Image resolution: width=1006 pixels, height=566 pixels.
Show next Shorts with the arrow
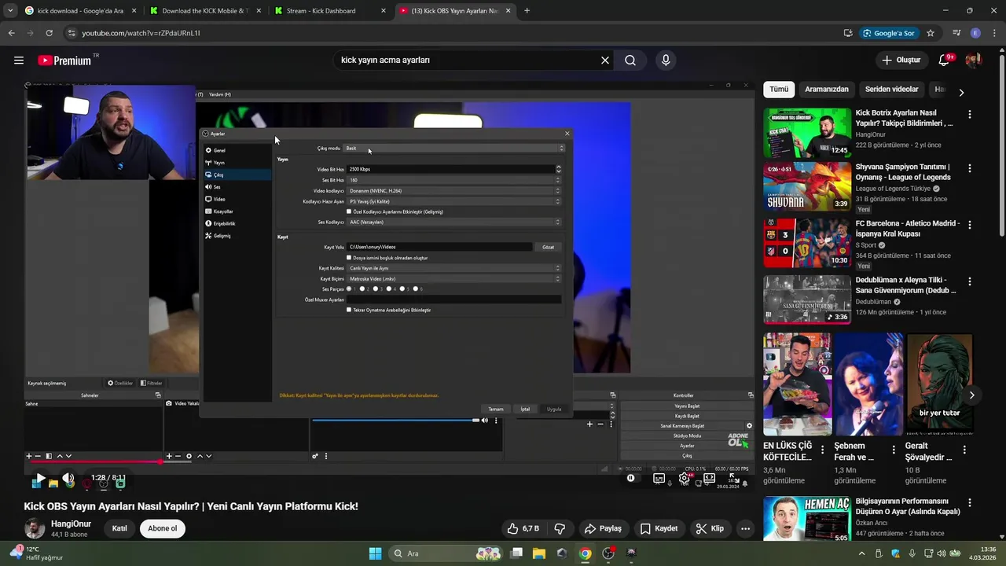click(x=971, y=395)
